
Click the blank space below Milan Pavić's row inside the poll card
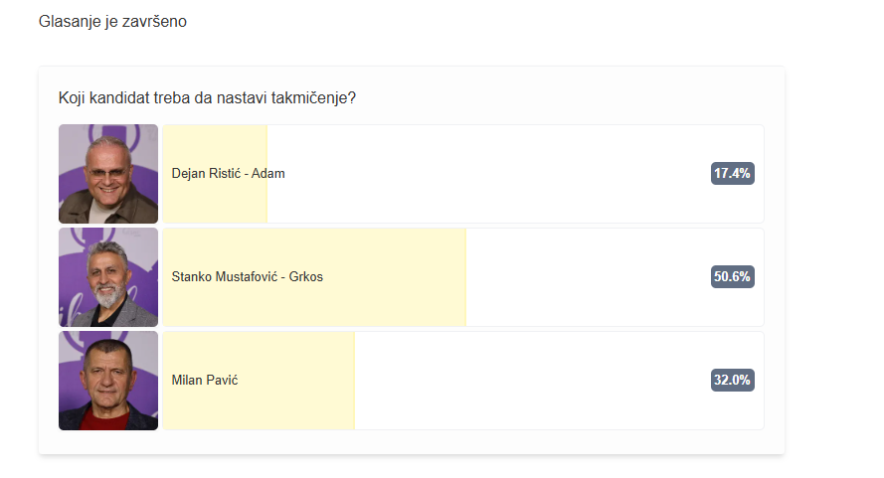coord(411,443)
